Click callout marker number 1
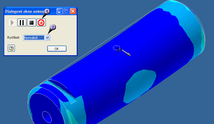 47,12
